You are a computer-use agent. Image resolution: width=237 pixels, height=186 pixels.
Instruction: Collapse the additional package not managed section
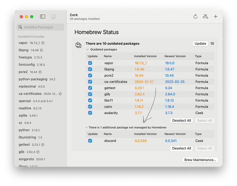(87, 127)
